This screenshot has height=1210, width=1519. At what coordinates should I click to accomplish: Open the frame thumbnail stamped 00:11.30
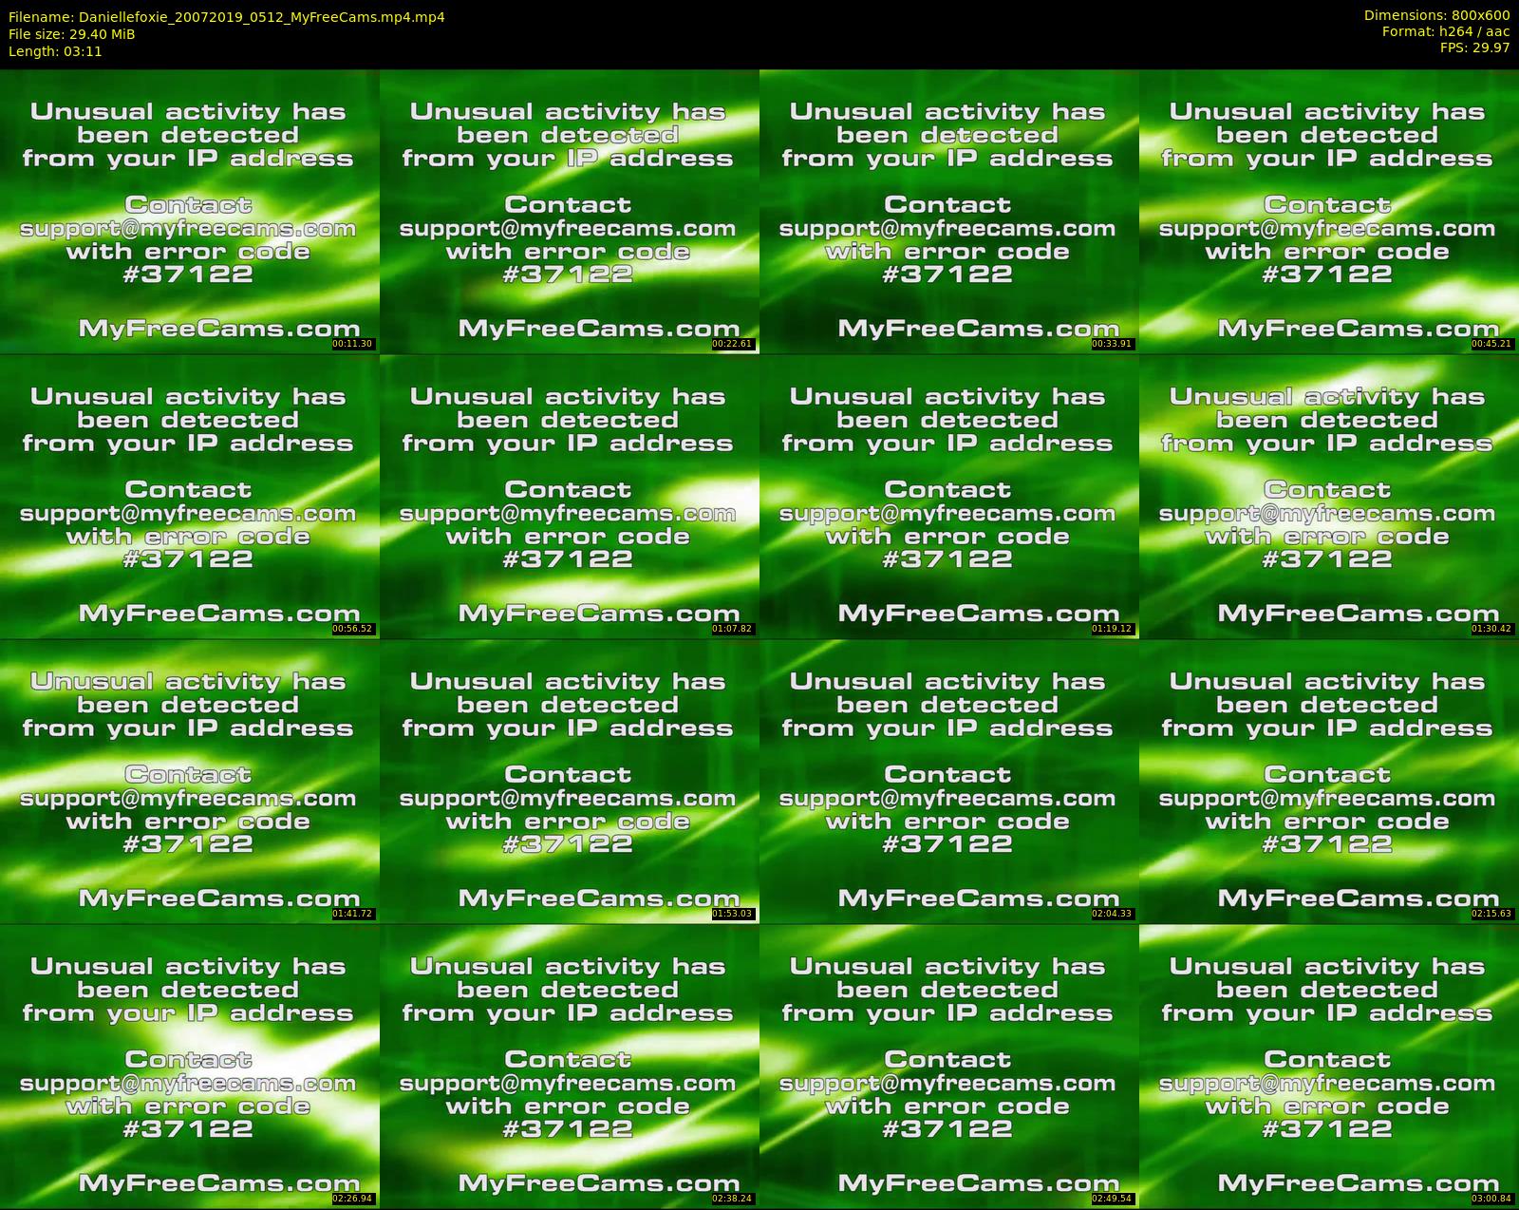pyautogui.click(x=190, y=212)
